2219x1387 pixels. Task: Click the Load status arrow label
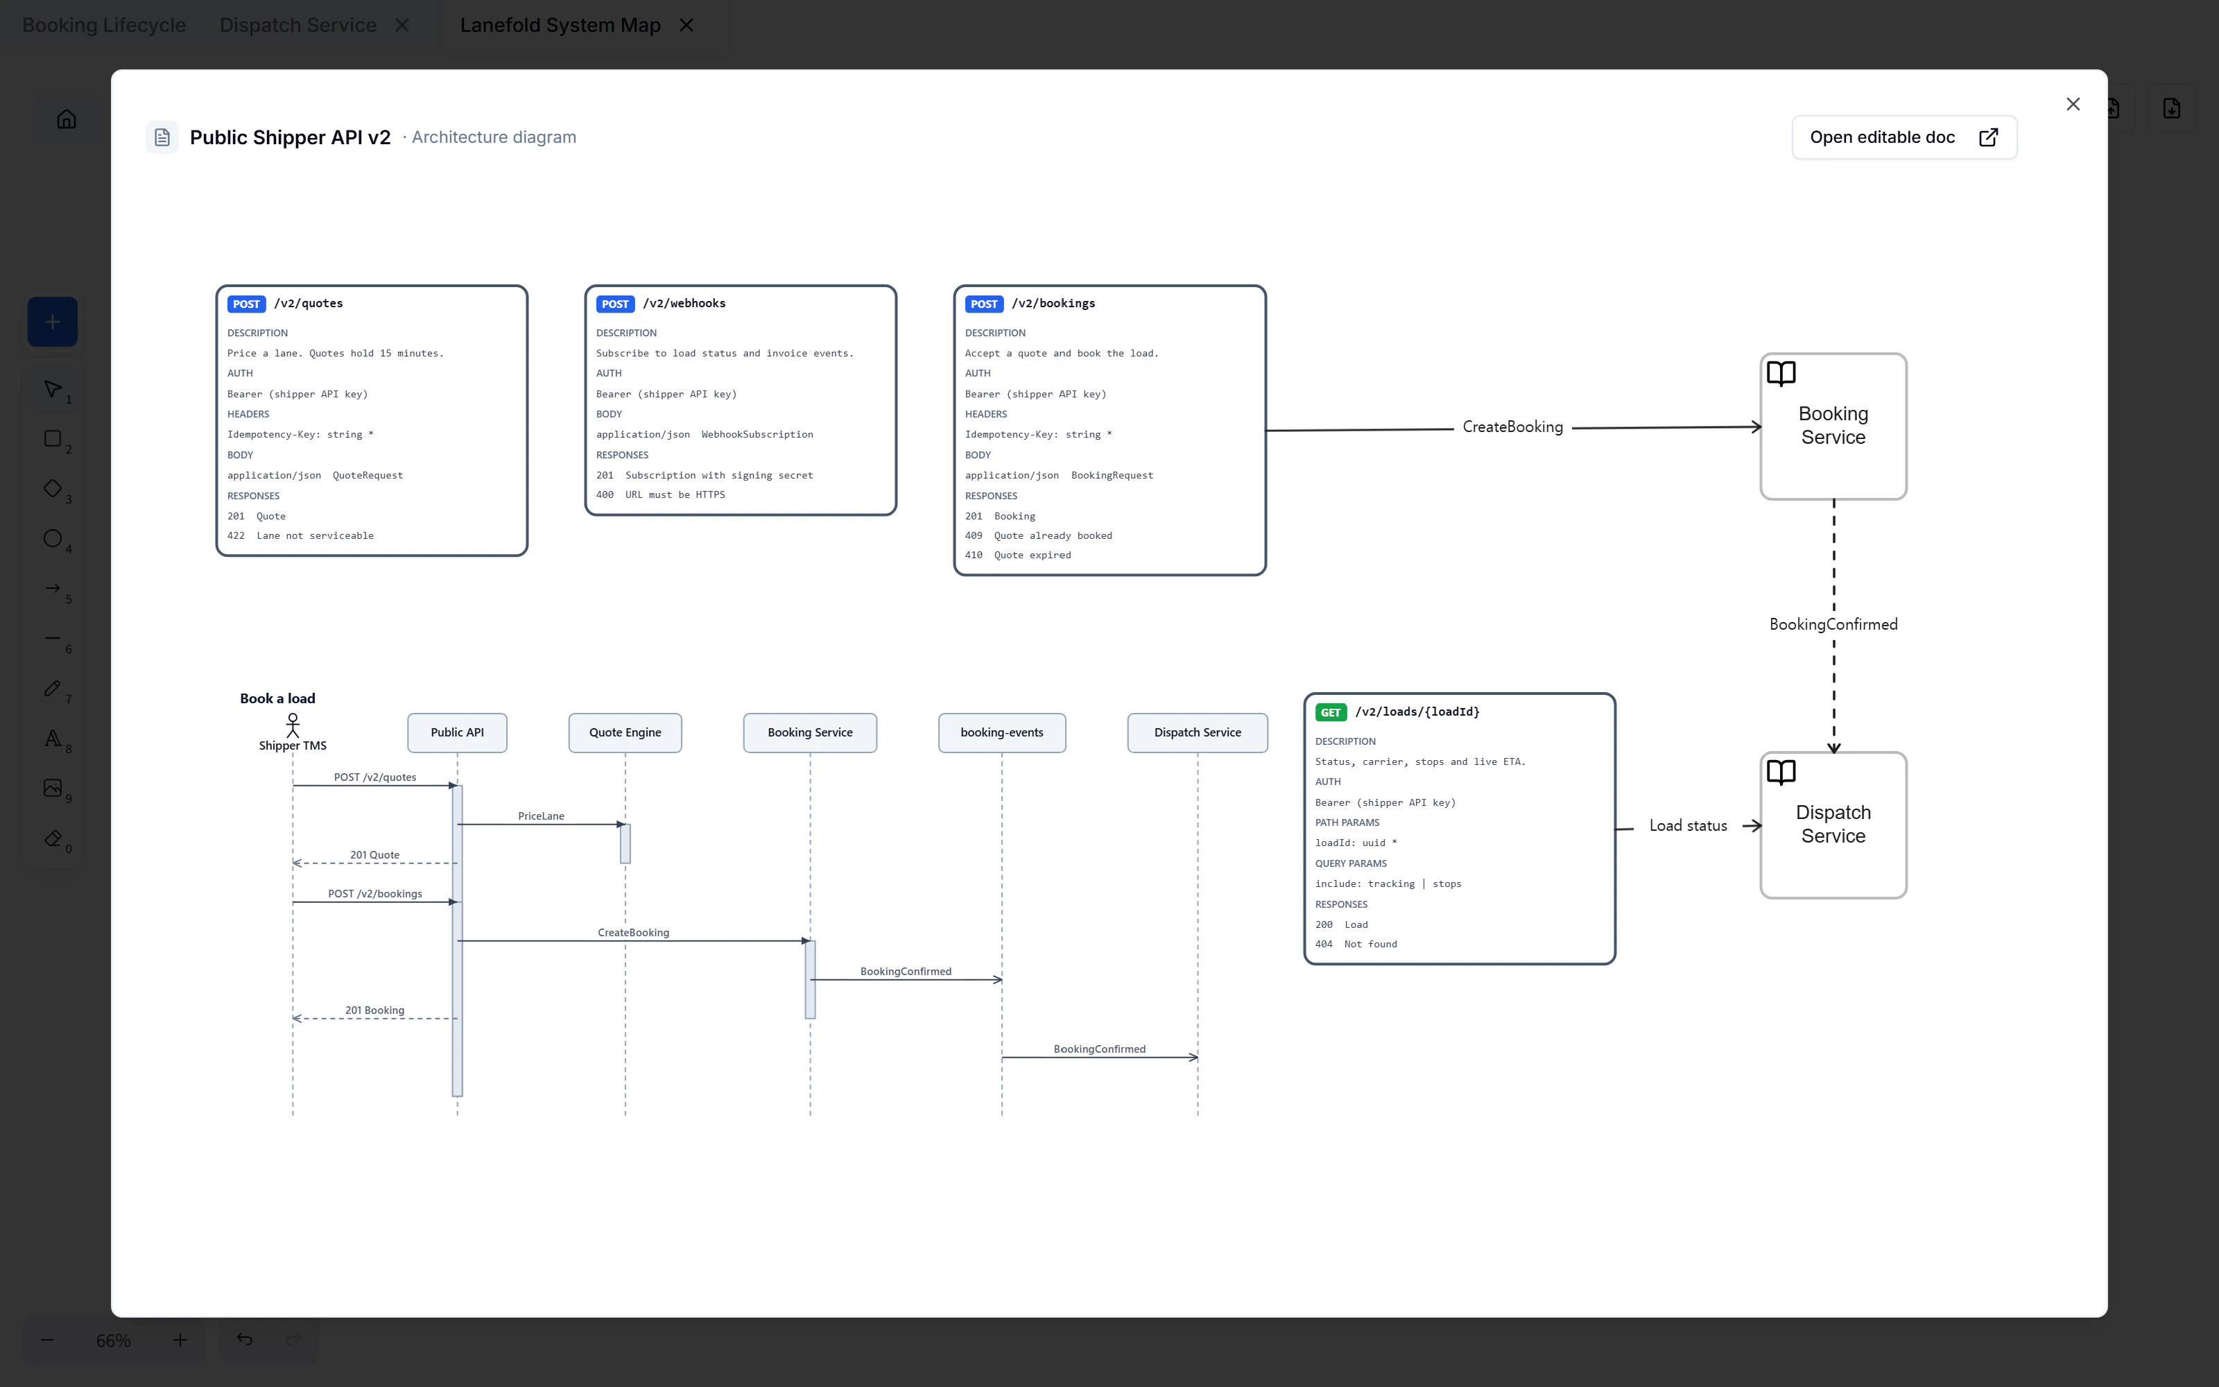[1688, 825]
